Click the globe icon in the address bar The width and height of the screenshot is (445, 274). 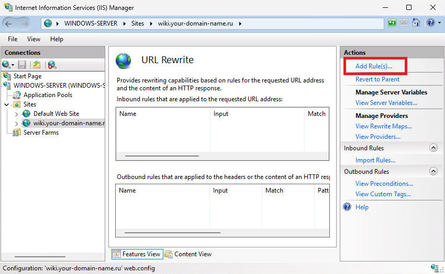[x=48, y=23]
